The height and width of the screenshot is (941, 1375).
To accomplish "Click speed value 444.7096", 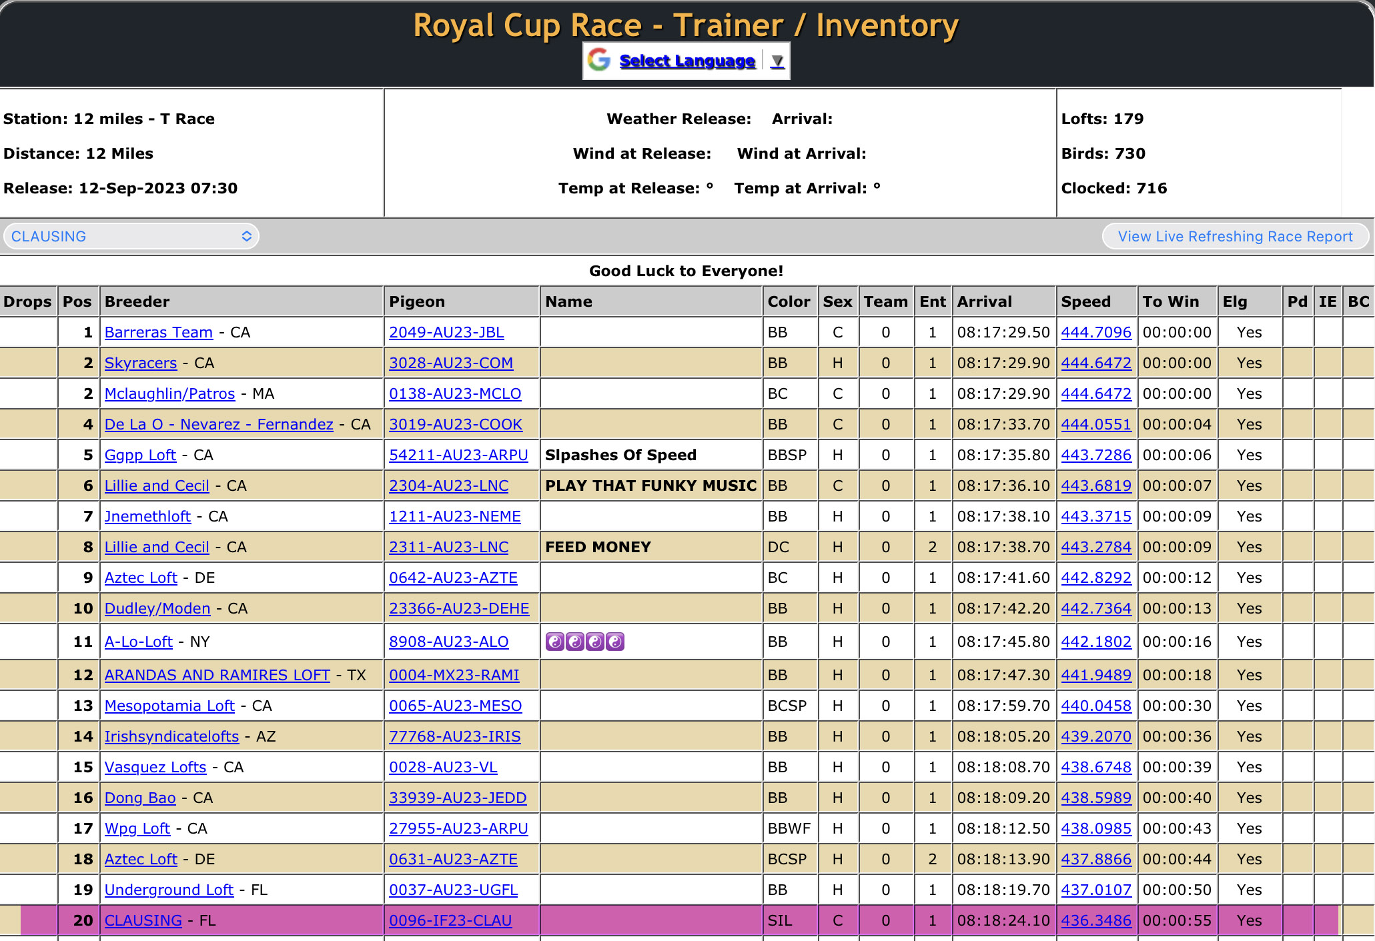I will [1096, 332].
